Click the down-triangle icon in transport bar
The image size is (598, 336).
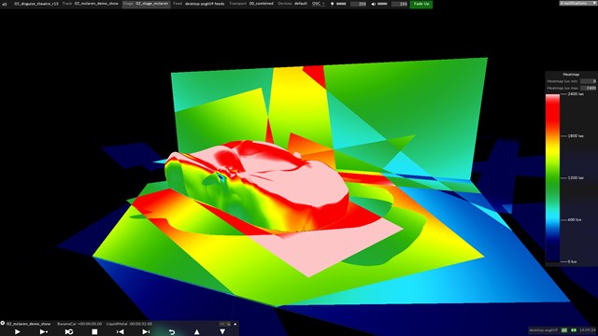coord(222,332)
